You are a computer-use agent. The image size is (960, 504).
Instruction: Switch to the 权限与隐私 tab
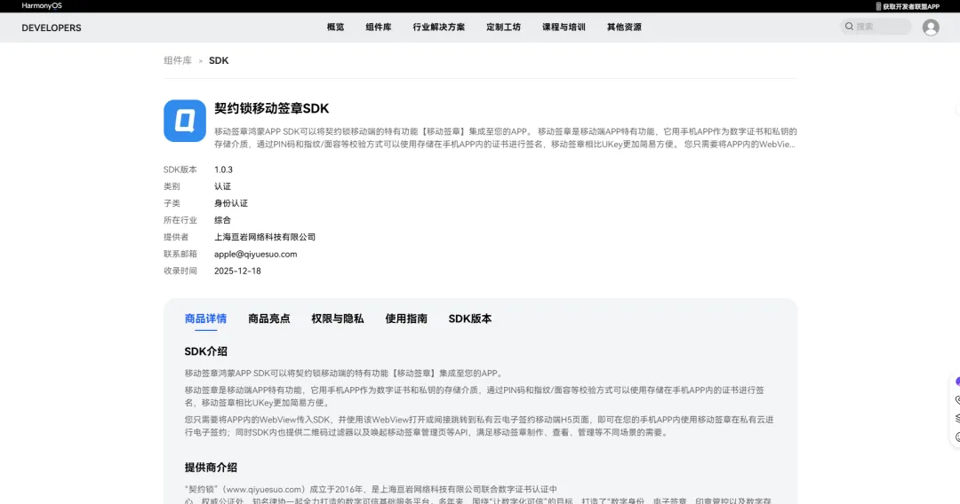[x=338, y=319]
